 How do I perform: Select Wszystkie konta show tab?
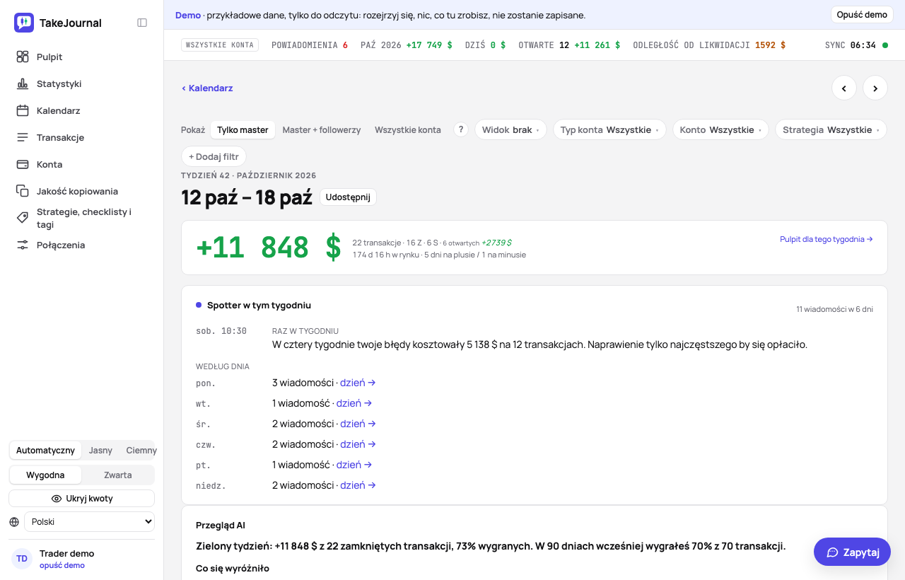(408, 129)
